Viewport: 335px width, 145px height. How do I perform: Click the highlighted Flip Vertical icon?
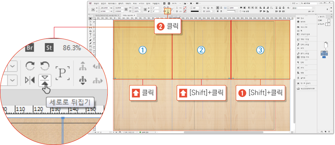coord(168,11)
